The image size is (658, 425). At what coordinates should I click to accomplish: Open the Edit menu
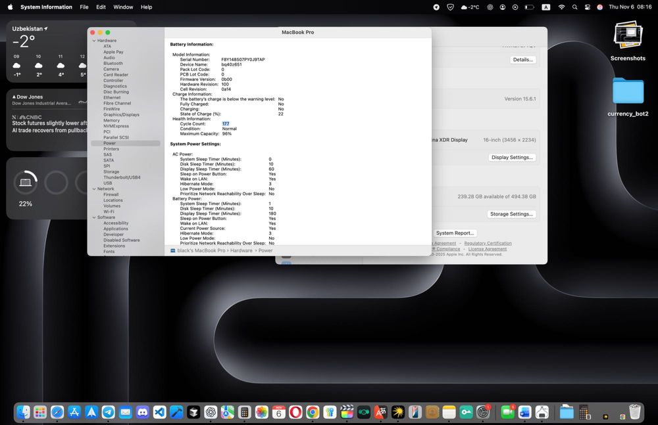click(x=101, y=7)
